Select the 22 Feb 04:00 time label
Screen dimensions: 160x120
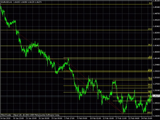(134, 118)
